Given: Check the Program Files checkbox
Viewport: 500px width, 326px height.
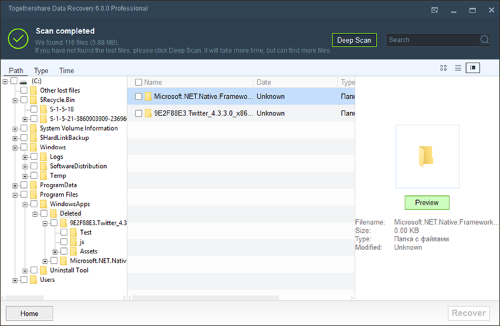Looking at the screenshot, I should (x=24, y=194).
